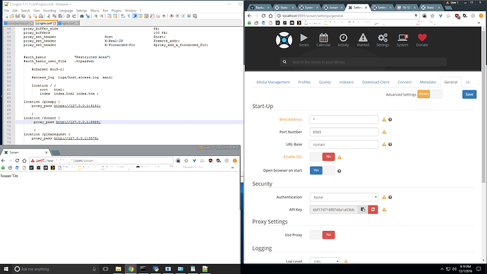Open the Log Level dropdown
This screenshot has width=487, height=274.
[325, 261]
